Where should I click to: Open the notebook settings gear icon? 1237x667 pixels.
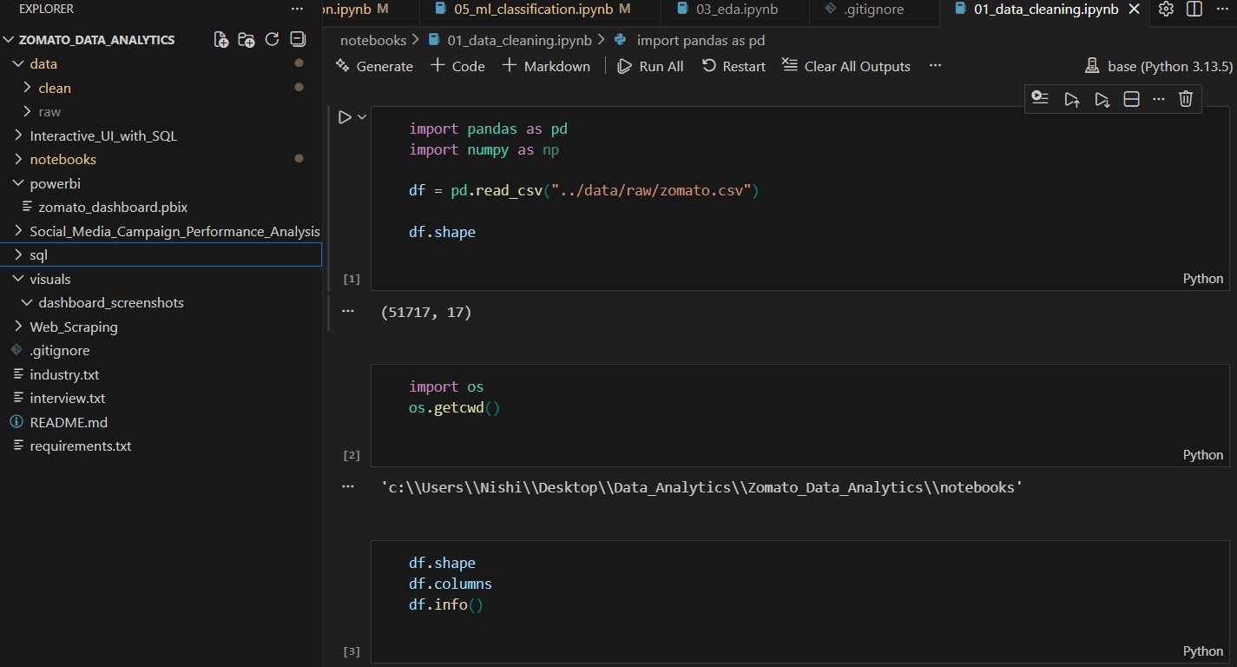(1166, 10)
